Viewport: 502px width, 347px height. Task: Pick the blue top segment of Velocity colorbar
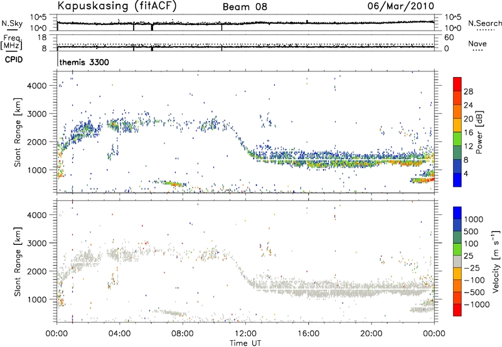457,213
